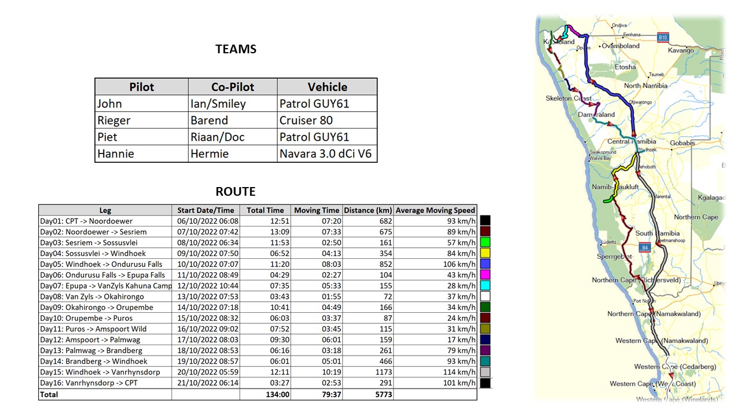Click co-pilot cell 'Barend'
This screenshot has height=417, width=741.
[233, 120]
